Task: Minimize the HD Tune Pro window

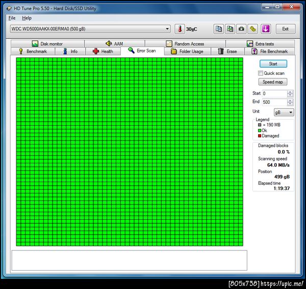Action: (267, 7)
